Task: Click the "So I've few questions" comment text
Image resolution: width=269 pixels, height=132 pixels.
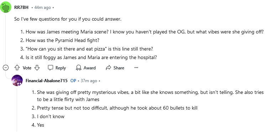Action: click(x=68, y=19)
